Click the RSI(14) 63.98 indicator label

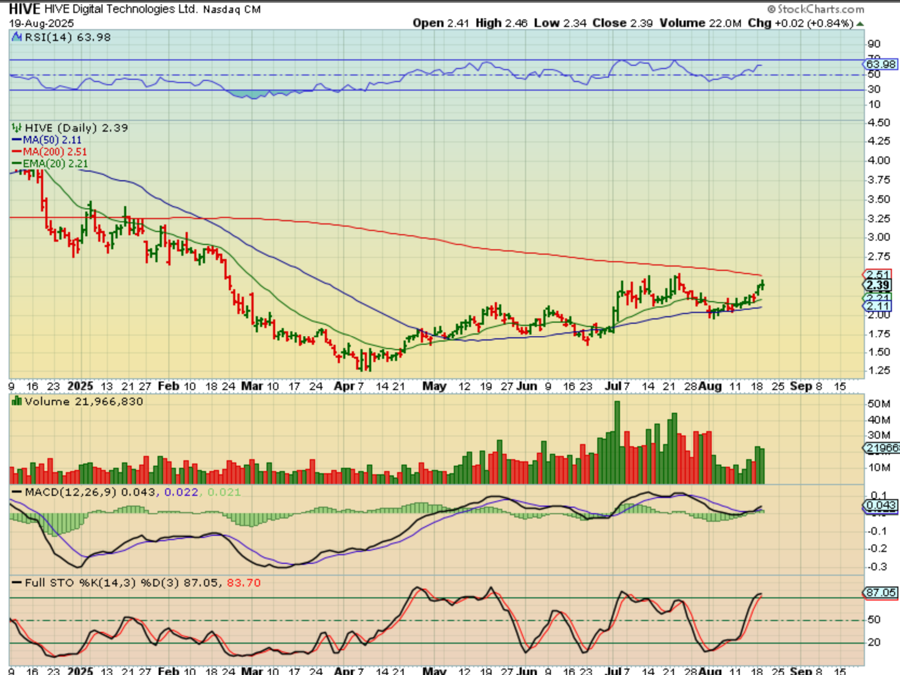67,37
